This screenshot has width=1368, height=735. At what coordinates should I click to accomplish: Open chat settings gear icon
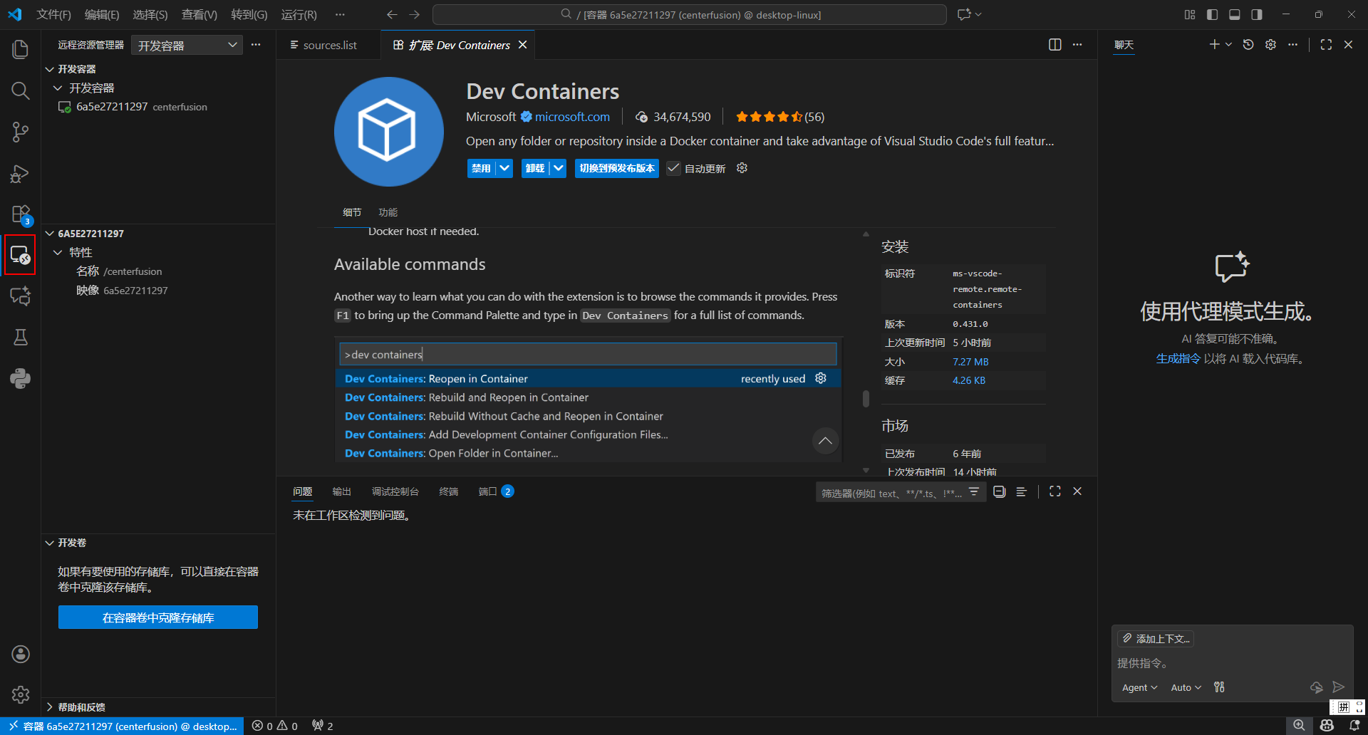[x=1270, y=45]
